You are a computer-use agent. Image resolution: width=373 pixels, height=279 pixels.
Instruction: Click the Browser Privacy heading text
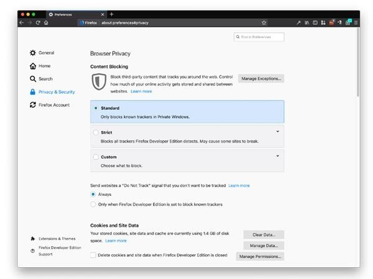click(x=111, y=53)
